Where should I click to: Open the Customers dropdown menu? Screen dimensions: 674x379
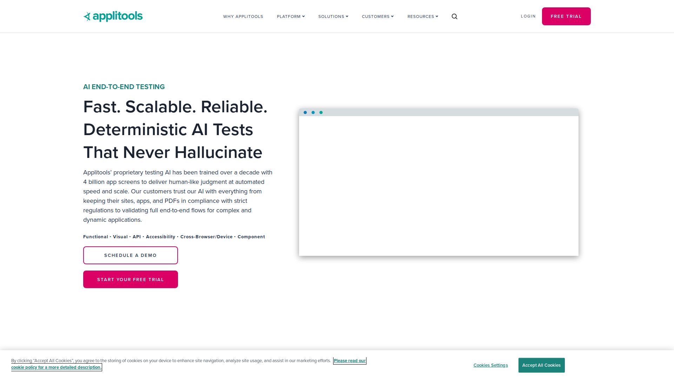click(378, 16)
